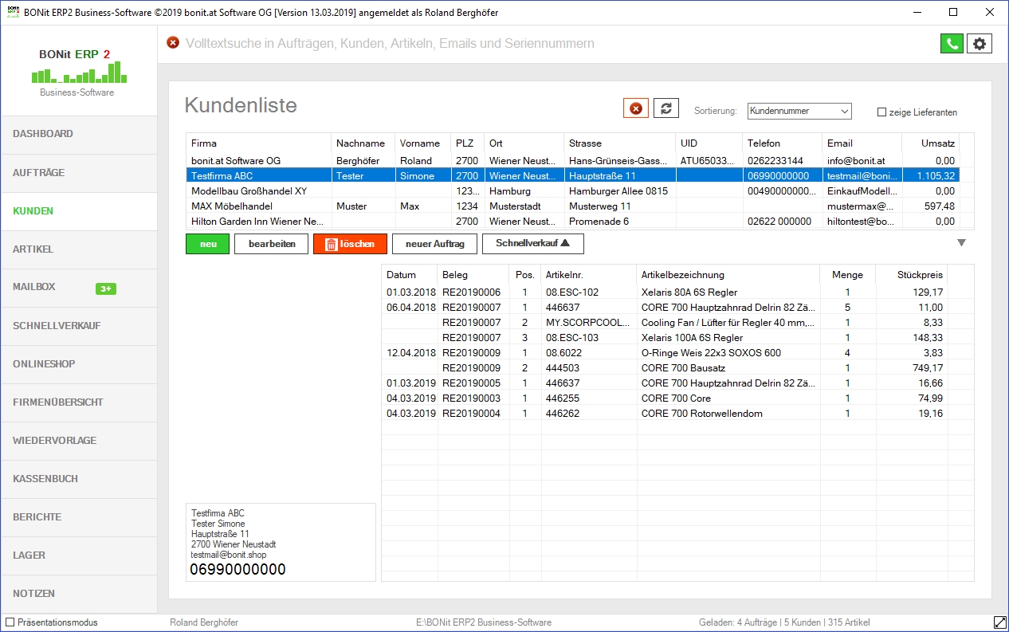Select customer row 'Modellbau Großhandel XY'

(x=572, y=191)
